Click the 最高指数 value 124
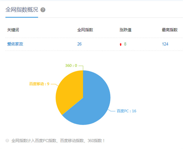183x149 pixels. (165, 44)
